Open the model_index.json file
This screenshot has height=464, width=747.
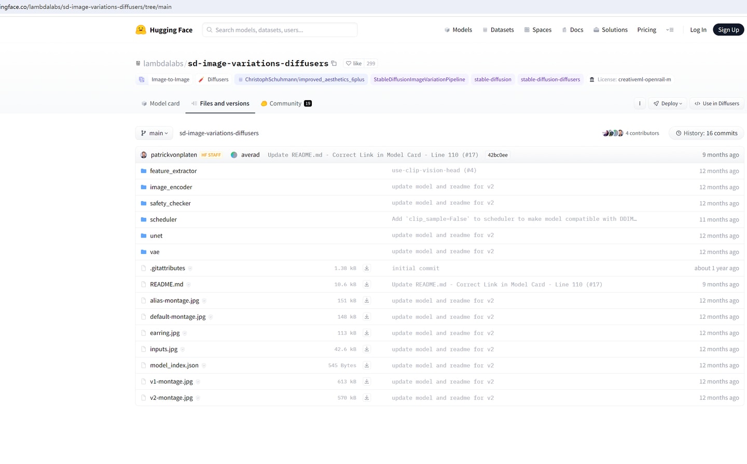174,365
